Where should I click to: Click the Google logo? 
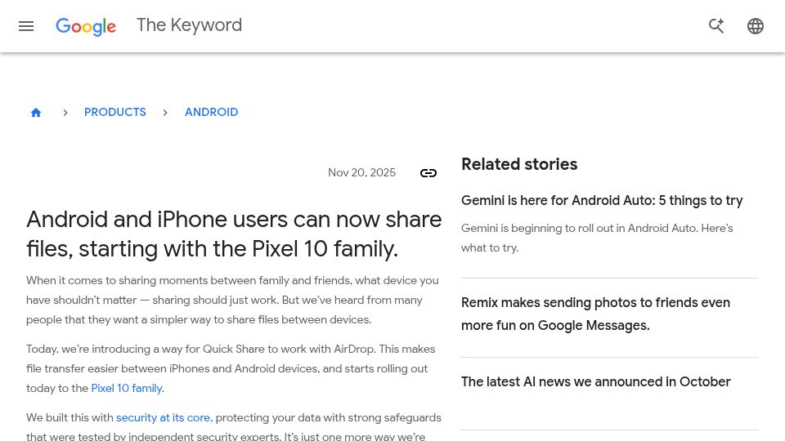point(86,26)
